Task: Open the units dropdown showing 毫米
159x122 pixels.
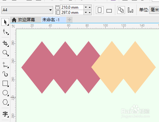Action: [154, 10]
